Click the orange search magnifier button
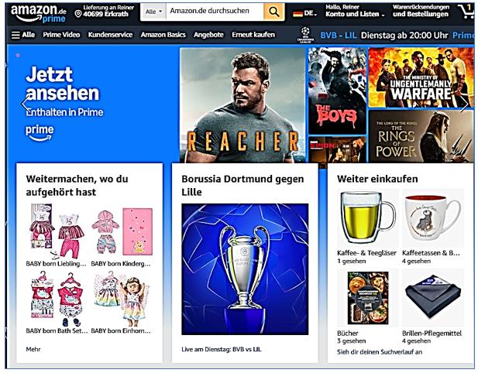 tap(273, 12)
